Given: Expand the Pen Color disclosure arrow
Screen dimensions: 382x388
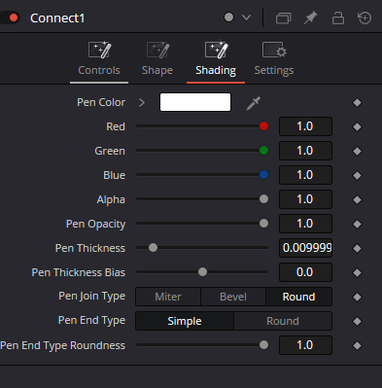Looking at the screenshot, I should 142,103.
